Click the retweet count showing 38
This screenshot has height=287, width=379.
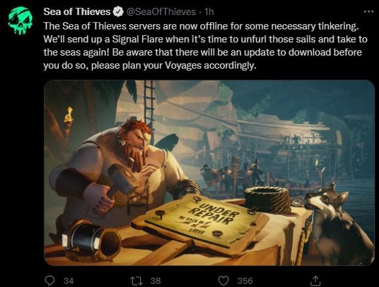155,280
